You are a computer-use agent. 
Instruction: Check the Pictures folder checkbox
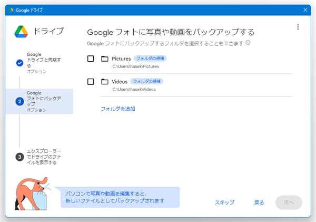point(91,59)
